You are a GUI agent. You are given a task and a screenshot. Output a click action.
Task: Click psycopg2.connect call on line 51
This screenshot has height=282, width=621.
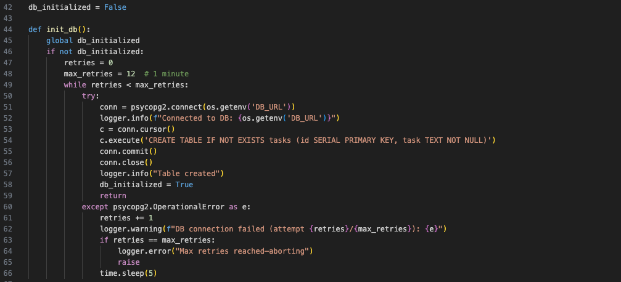click(167, 107)
